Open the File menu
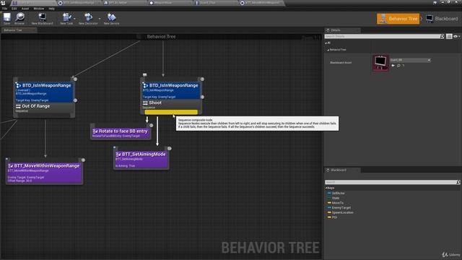The width and height of the screenshot is (462, 260). pos(5,9)
